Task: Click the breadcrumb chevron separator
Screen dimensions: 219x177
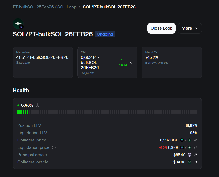Action: (x=79, y=7)
